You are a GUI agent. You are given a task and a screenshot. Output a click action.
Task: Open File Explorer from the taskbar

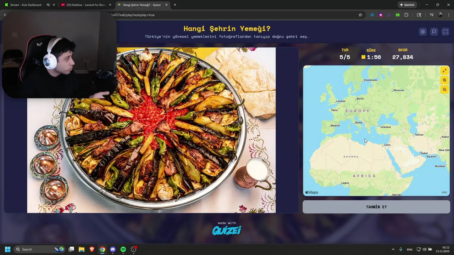click(x=82, y=249)
